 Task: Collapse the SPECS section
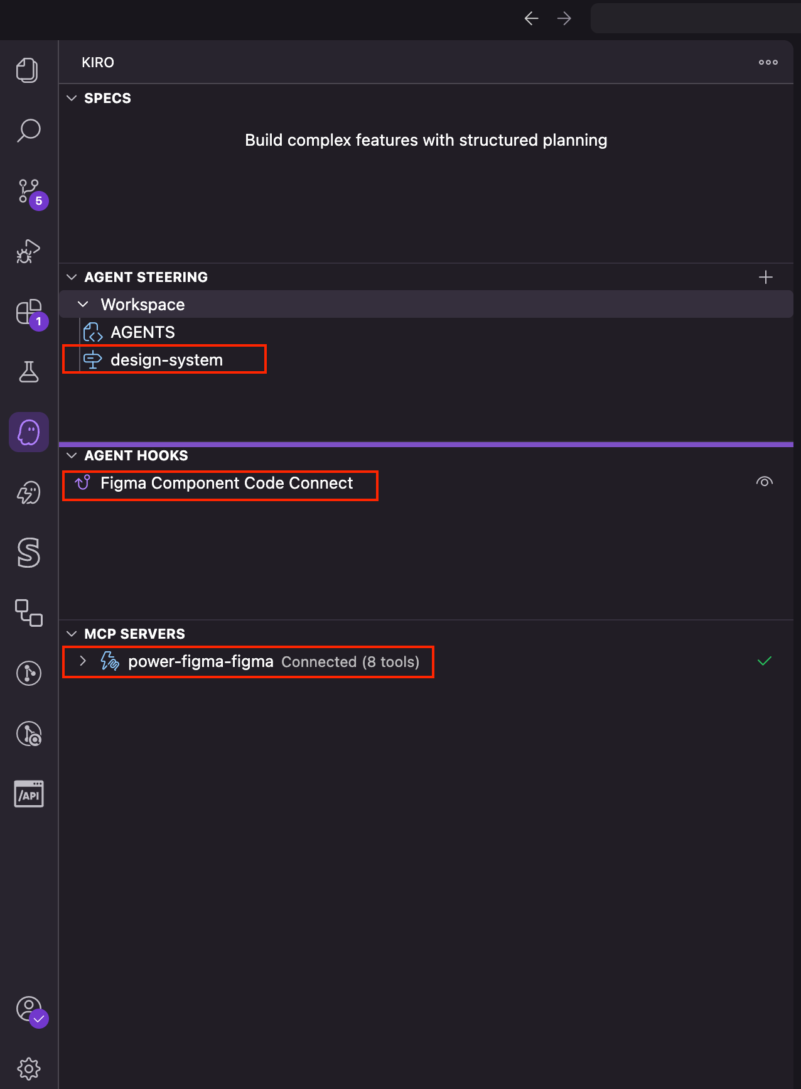[x=72, y=98]
